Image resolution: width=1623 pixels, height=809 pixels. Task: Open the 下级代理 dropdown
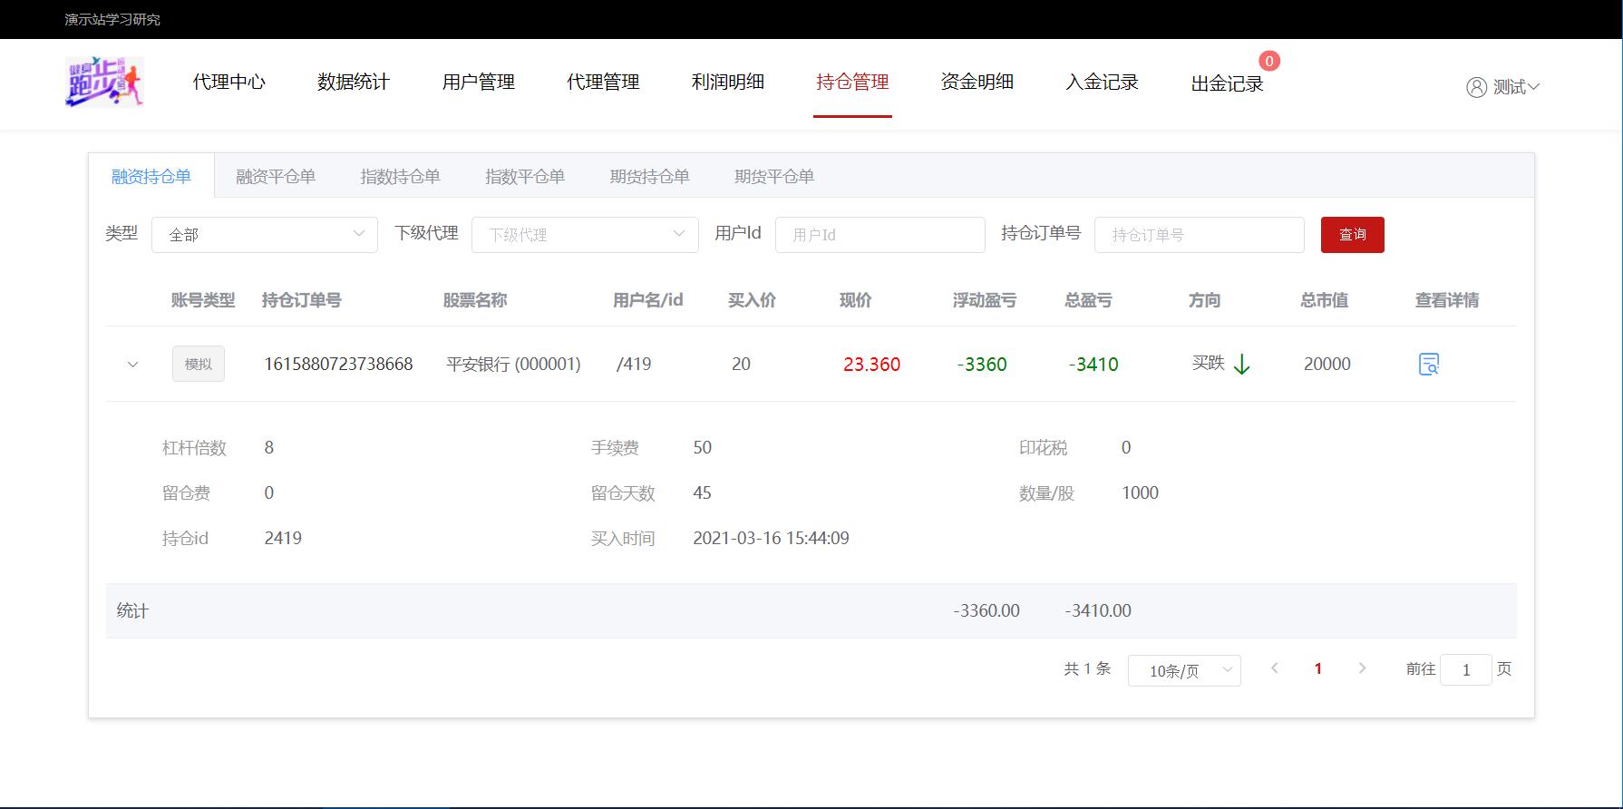point(585,235)
